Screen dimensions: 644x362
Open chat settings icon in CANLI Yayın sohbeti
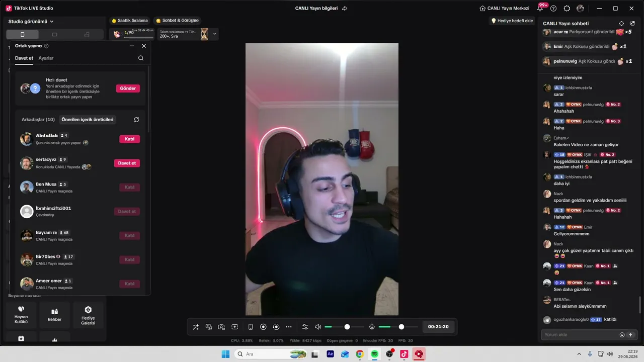[x=621, y=24]
